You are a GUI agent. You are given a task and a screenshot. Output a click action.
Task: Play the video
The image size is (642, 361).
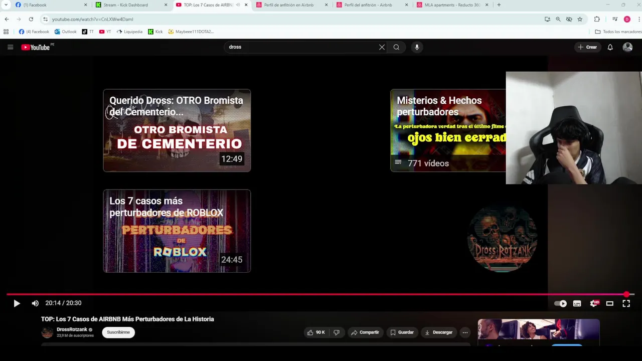click(17, 303)
